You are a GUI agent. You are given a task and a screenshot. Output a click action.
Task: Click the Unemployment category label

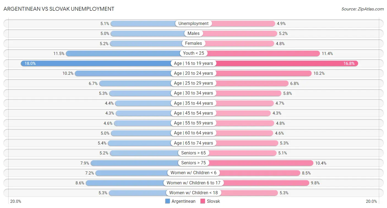point(193,24)
